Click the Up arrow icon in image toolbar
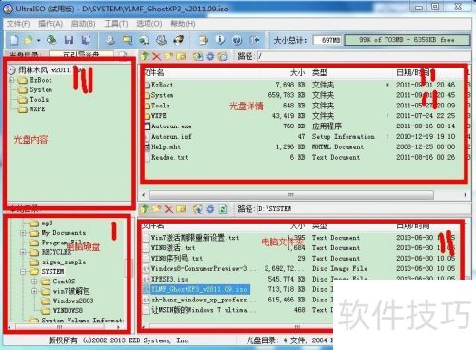Image resolution: width=476 pixels, height=350 pixels. [145, 56]
